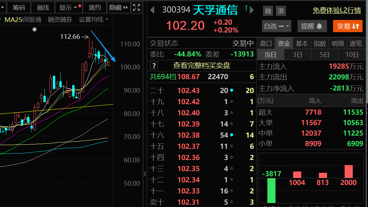The height and width of the screenshot is (207, 368).
Task: Click the MA25 moving average label
Action: 13,20
